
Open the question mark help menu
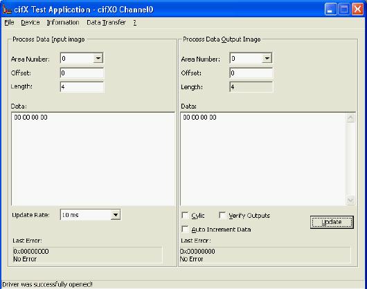pyautogui.click(x=135, y=22)
